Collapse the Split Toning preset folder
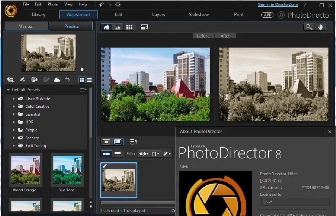This screenshot has width=336, height=216. pyautogui.click(x=14, y=146)
